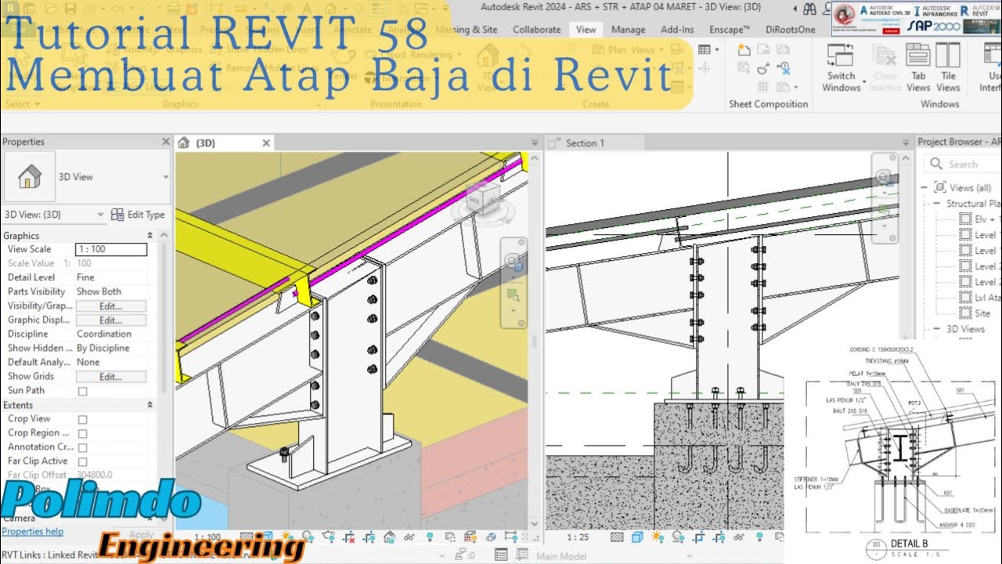Click the Temporary Hide/Isolate glasses in 3D view bar
Image resolution: width=1002 pixels, height=564 pixels.
click(409, 537)
